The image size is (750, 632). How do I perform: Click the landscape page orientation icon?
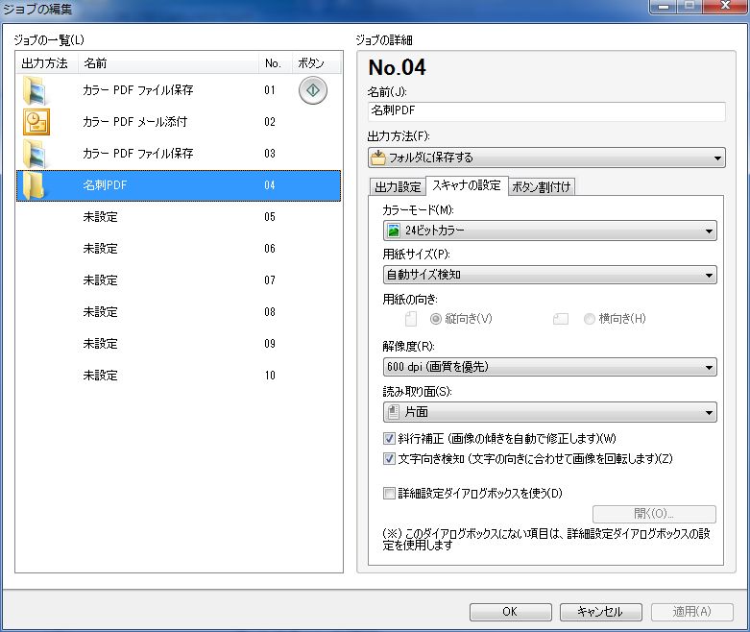[x=561, y=319]
